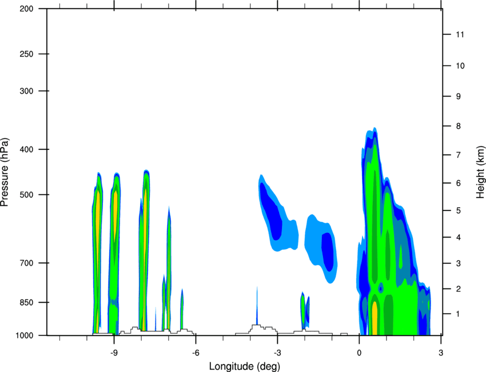Click the 3 longitude tick label

point(441,353)
